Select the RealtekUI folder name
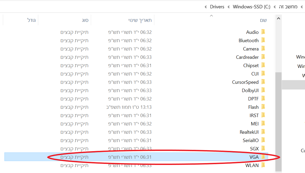The image size is (305, 173). coord(249,132)
